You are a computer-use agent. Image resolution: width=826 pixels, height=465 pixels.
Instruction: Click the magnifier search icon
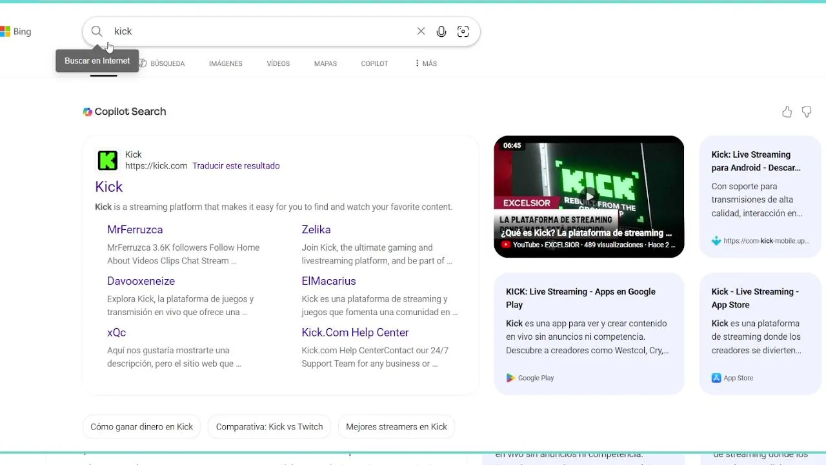(x=97, y=31)
